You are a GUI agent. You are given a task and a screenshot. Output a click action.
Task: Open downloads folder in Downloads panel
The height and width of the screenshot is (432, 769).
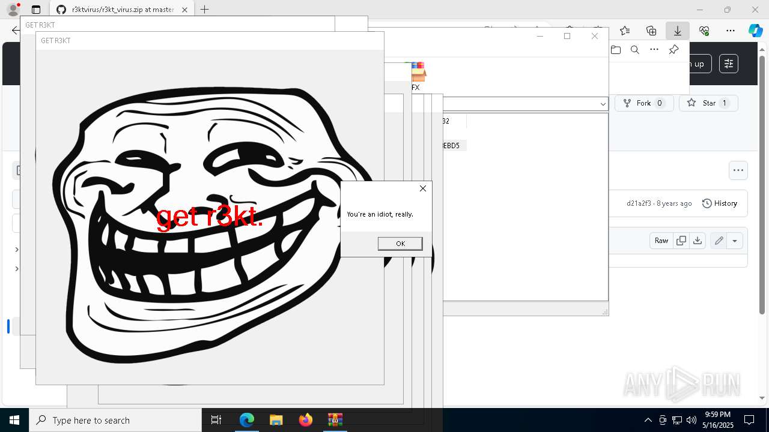point(616,50)
